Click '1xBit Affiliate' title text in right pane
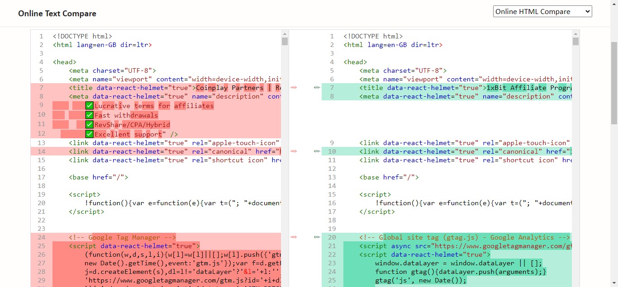The height and width of the screenshot is (287, 618). tap(516, 88)
